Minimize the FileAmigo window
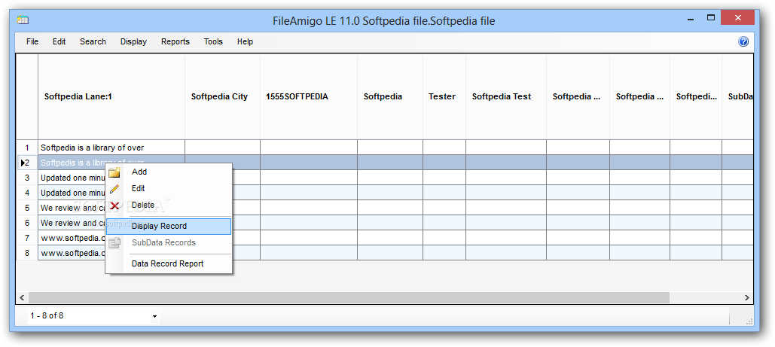 pyautogui.click(x=690, y=18)
